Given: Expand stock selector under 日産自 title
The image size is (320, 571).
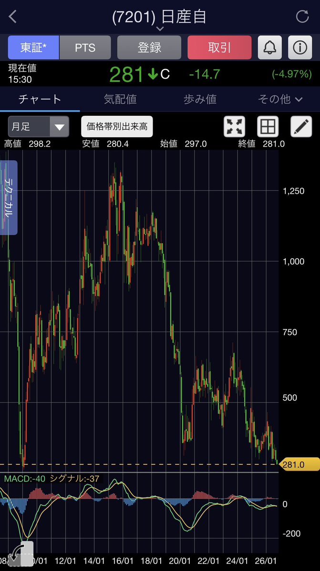Looking at the screenshot, I should click(x=160, y=29).
